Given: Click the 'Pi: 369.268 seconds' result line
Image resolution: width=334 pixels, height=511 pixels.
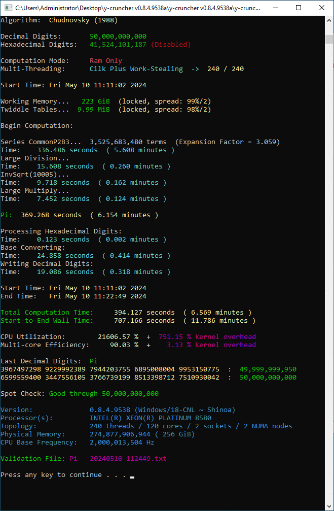Looking at the screenshot, I should [80, 215].
